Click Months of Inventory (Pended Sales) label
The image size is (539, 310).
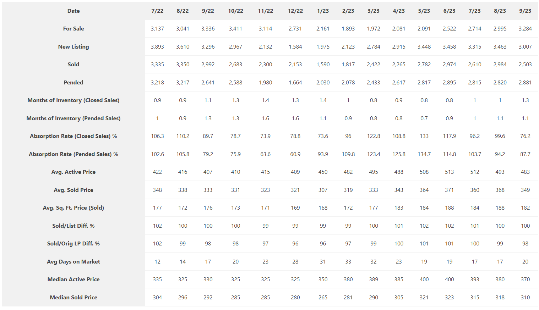(x=73, y=118)
